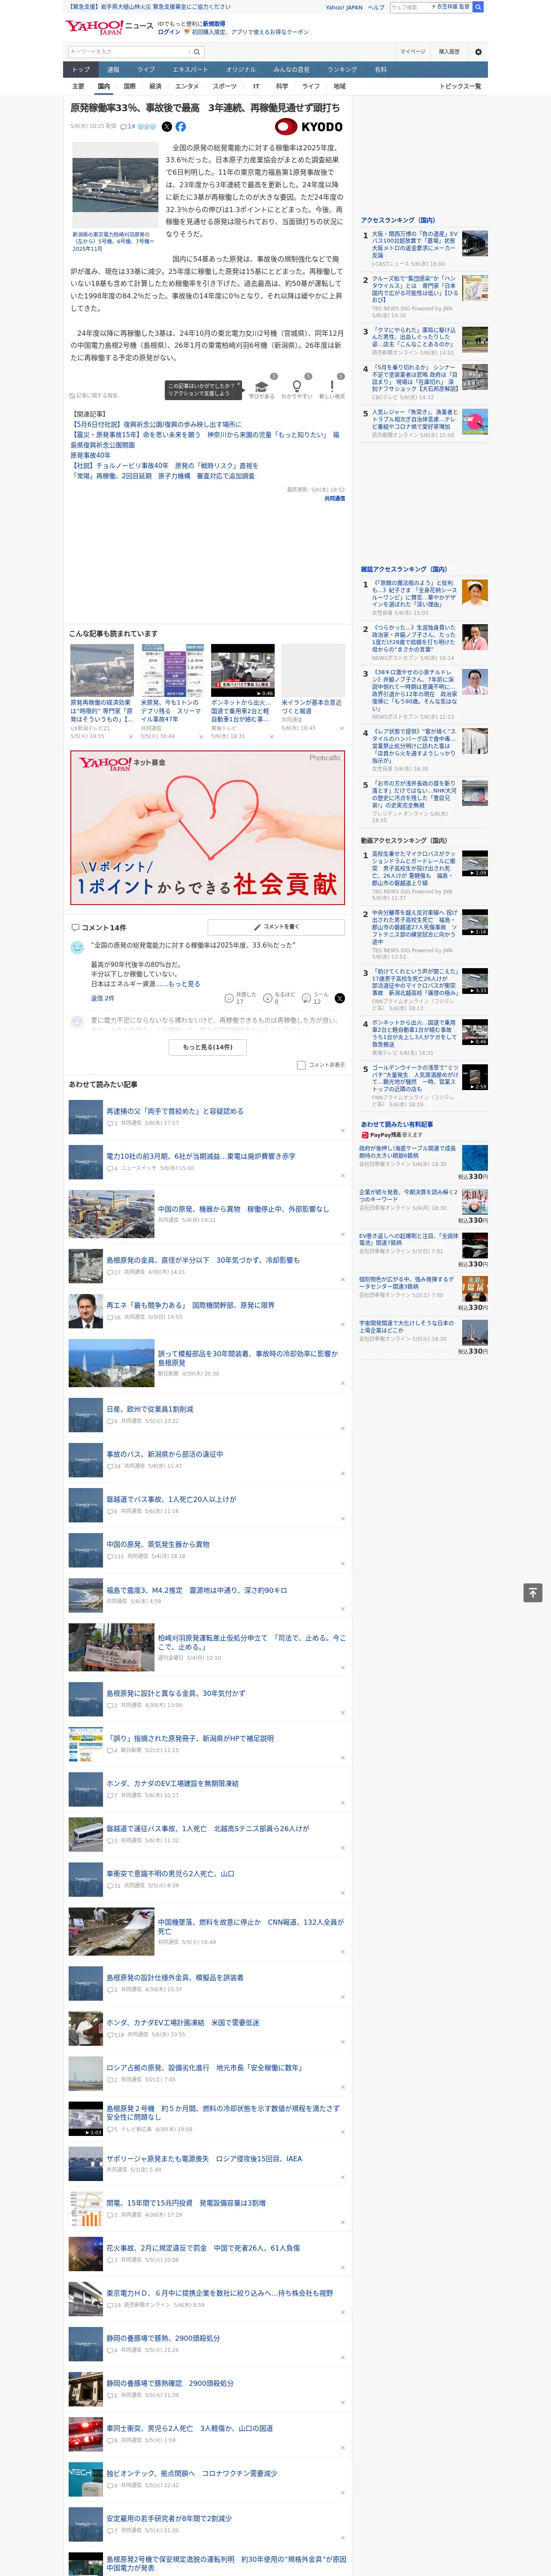
Task: Click the web search button in the top bar
Action: tap(478, 7)
